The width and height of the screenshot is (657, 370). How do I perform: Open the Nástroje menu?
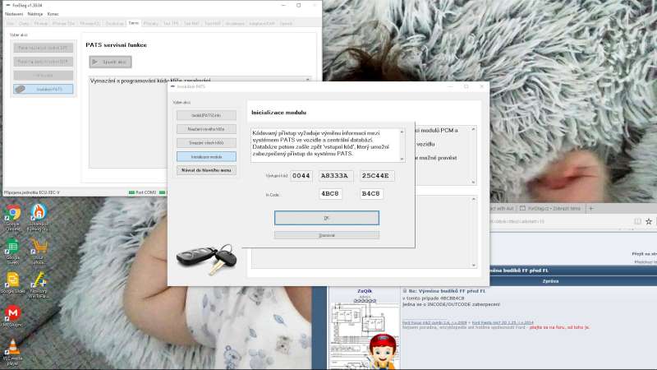tap(34, 14)
